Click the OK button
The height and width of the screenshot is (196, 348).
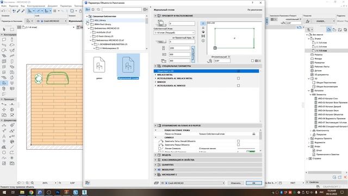click(254, 183)
